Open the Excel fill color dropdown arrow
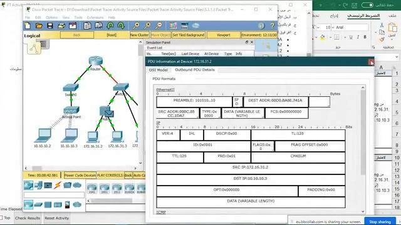Screen dimensions: 401x225 pos(316,37)
